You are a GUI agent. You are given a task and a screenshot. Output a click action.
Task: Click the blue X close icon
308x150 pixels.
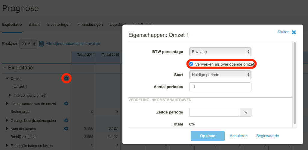tap(294, 32)
